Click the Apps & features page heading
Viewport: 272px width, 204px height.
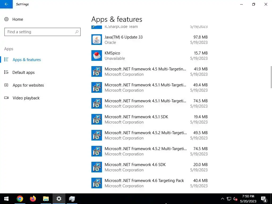pyautogui.click(x=117, y=19)
